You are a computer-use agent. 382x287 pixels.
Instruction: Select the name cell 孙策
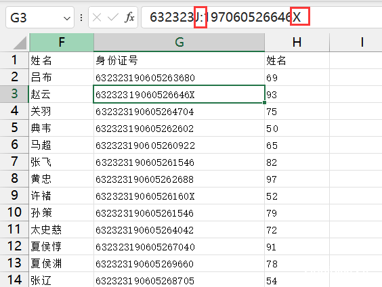click(x=62, y=213)
